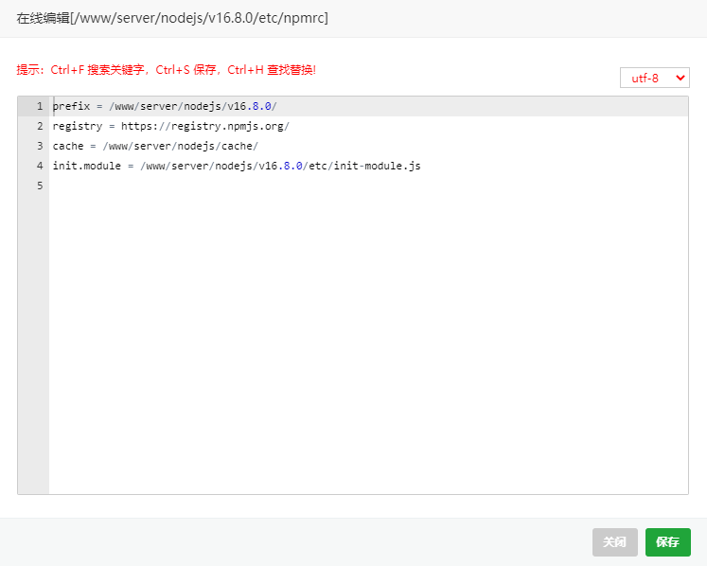Click the init.module line 4 text
Image resolution: width=707 pixels, height=566 pixels.
[x=237, y=166]
